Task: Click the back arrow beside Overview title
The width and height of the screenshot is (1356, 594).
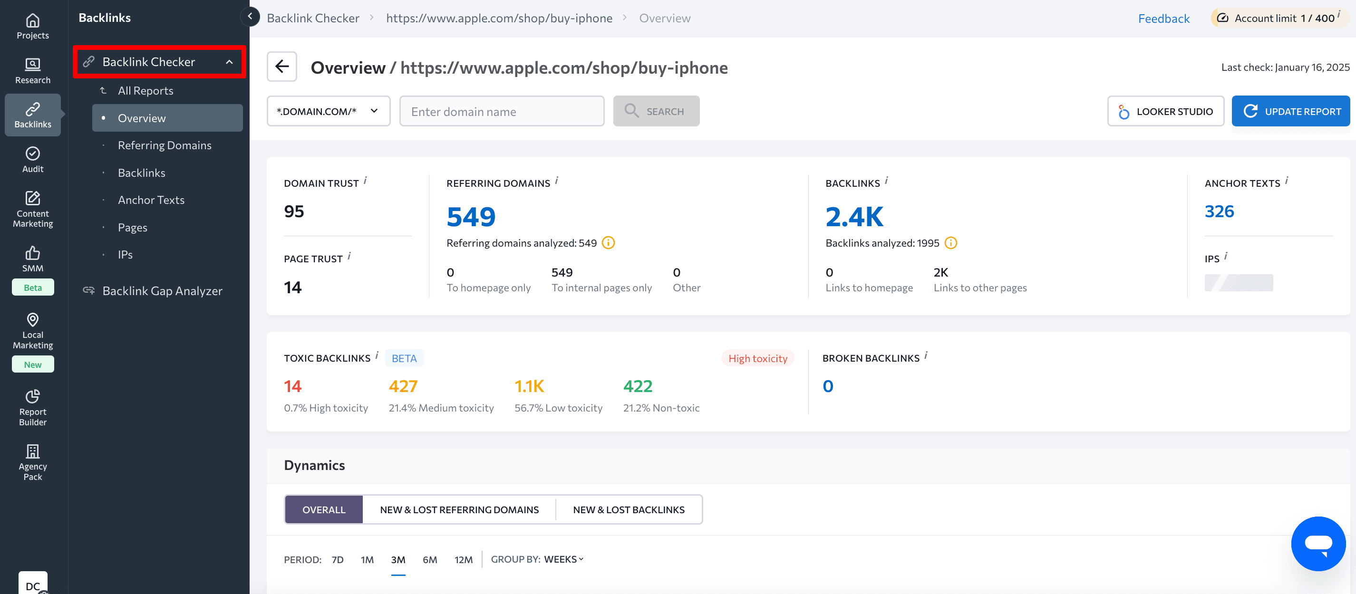Action: point(281,67)
